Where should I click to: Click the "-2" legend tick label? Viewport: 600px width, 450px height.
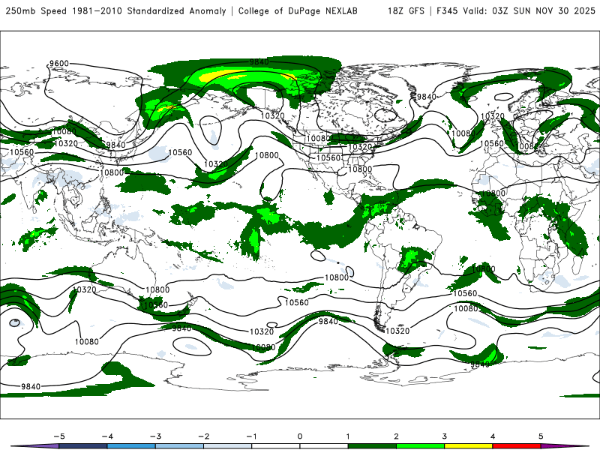click(203, 436)
